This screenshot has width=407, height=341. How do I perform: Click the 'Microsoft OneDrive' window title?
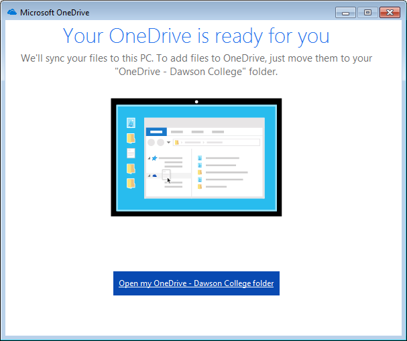click(55, 13)
